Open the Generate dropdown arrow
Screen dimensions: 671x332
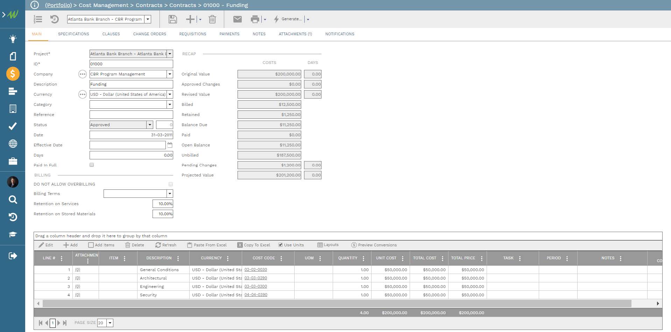(x=308, y=19)
